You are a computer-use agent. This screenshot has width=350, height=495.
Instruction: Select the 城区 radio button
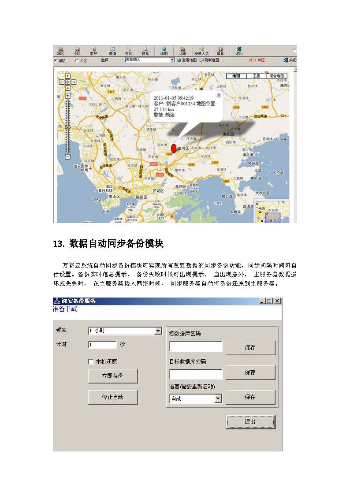(56, 61)
